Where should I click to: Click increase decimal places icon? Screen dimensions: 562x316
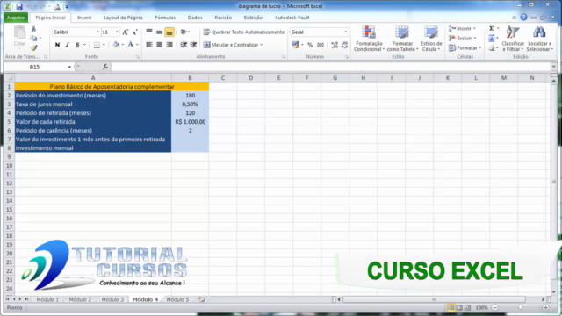tap(335, 45)
